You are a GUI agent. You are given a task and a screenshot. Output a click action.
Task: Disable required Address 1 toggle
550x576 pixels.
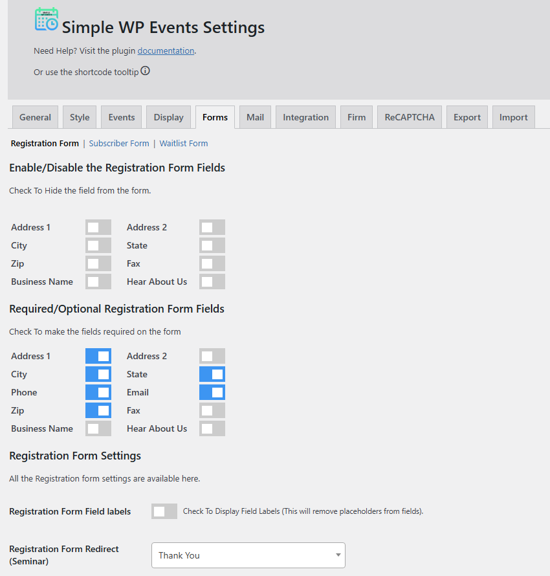[x=98, y=356]
